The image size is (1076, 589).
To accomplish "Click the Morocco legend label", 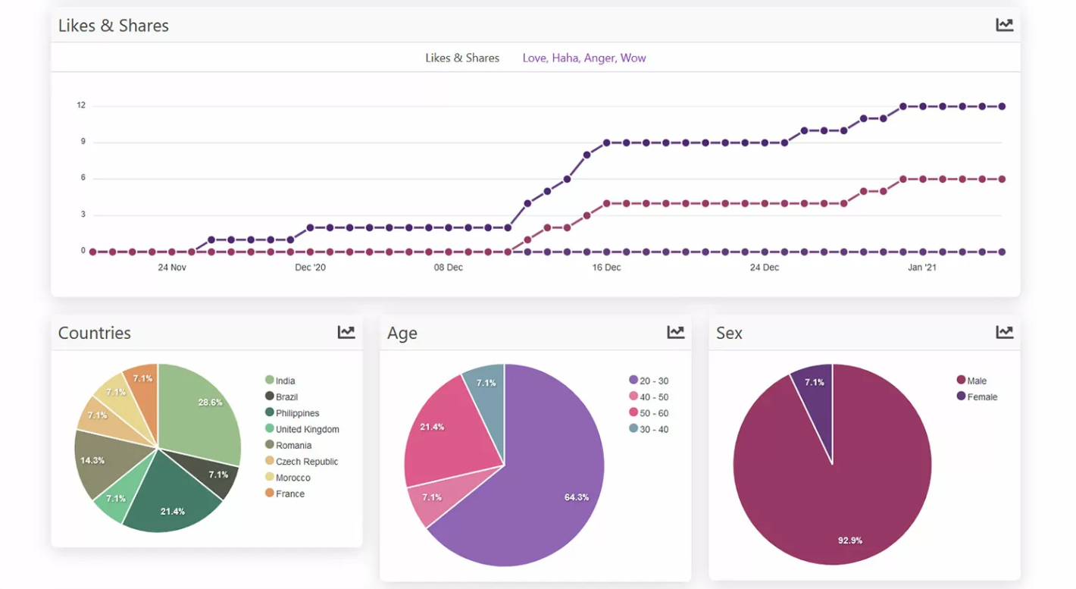I will 292,477.
